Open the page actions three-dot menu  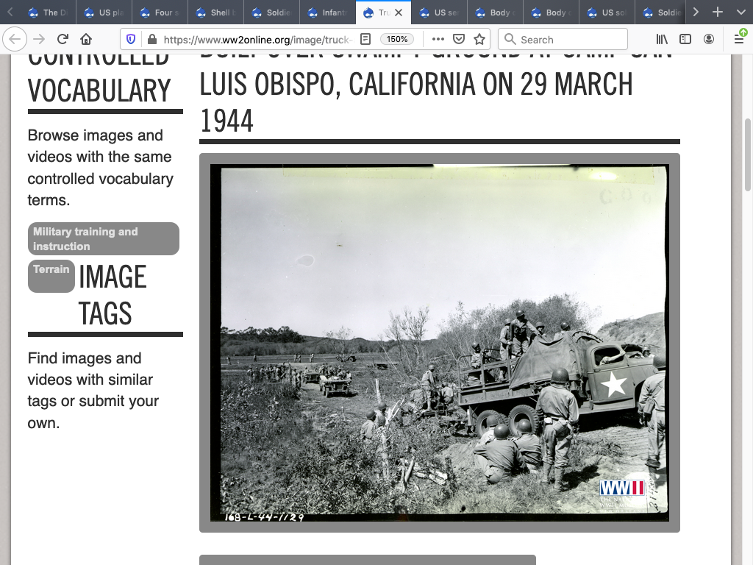(438, 39)
